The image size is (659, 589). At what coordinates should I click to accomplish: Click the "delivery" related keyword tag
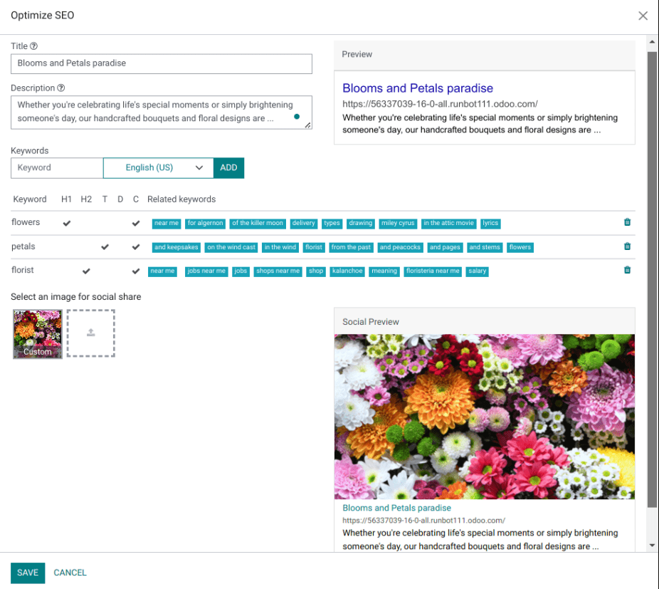point(303,223)
